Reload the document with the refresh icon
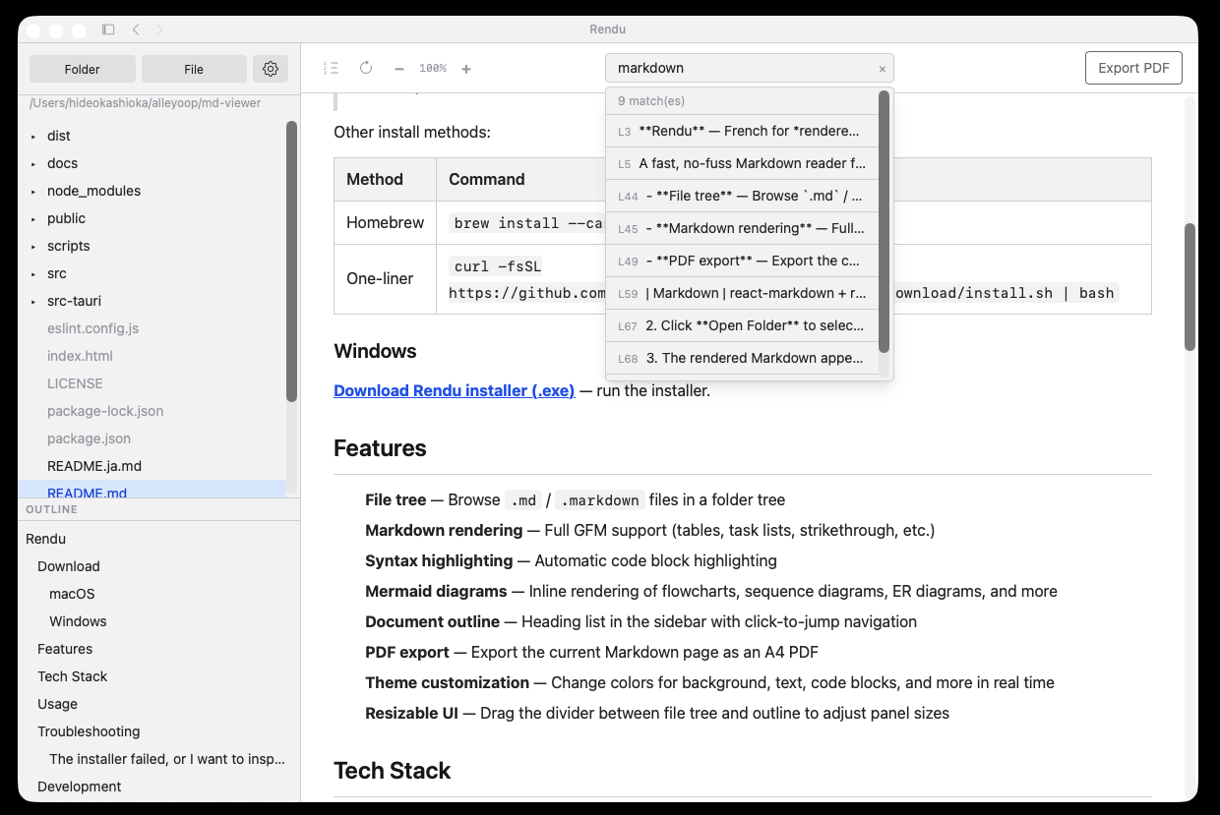Viewport: 1220px width, 815px height. (x=365, y=68)
